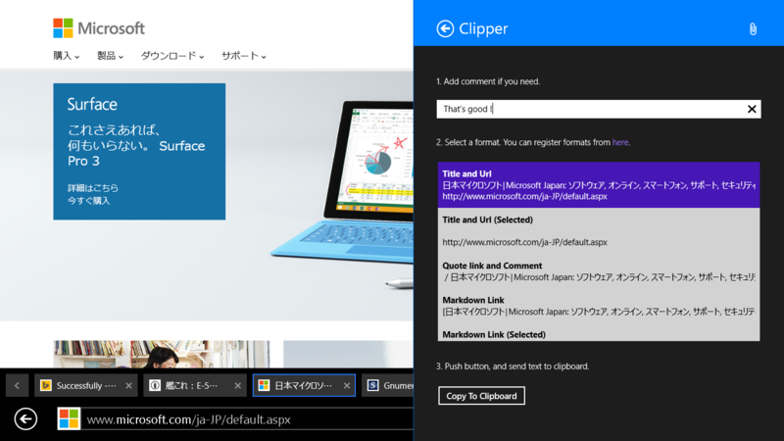The height and width of the screenshot is (441, 784).
Task: Select the Markdown Link format
Action: pyautogui.click(x=599, y=306)
